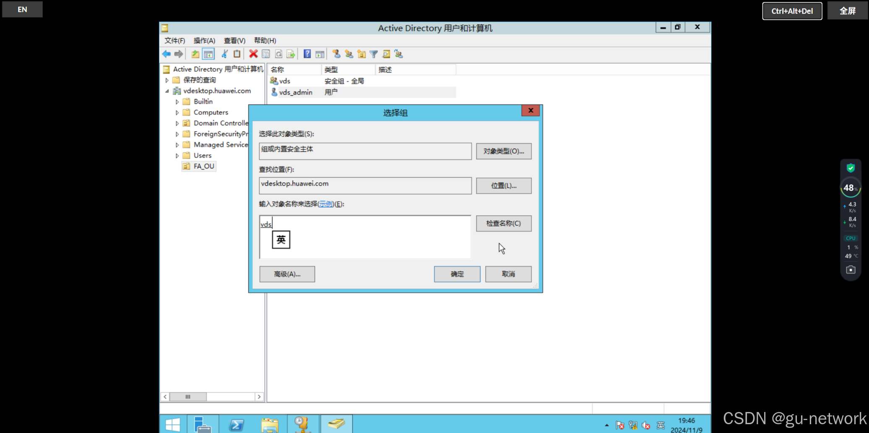Click the Export List icon
Image resolution: width=869 pixels, height=433 pixels.
[x=291, y=54]
